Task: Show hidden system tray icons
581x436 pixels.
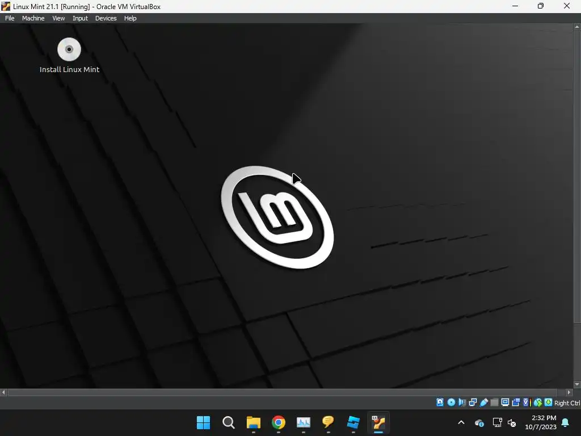Action: (x=461, y=422)
